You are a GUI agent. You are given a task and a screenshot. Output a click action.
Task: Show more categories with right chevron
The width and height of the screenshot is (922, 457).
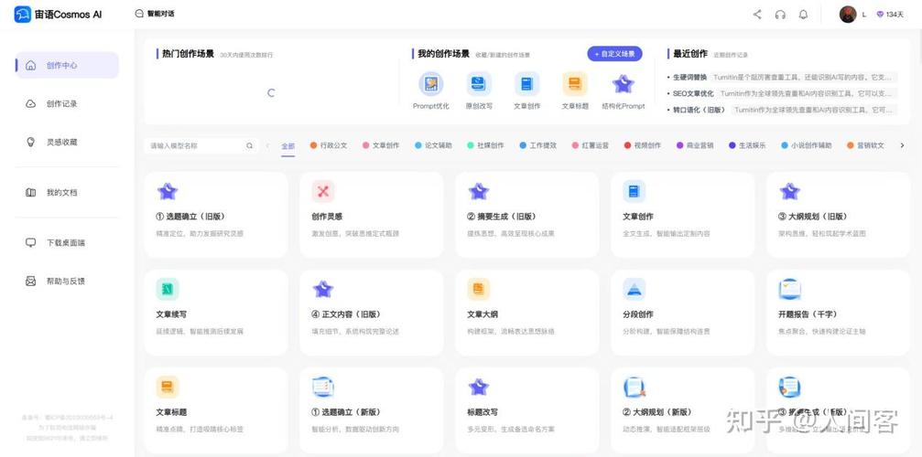tap(902, 145)
